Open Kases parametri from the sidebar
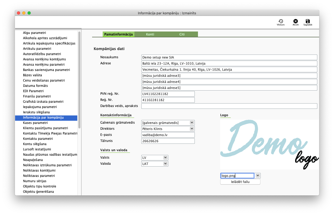Screen dimensions: 334x215 click(x=35, y=123)
